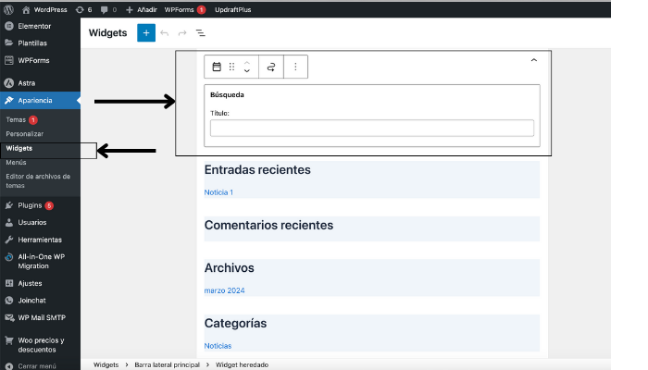
Task: Open the list view icon
Action: click(x=200, y=33)
